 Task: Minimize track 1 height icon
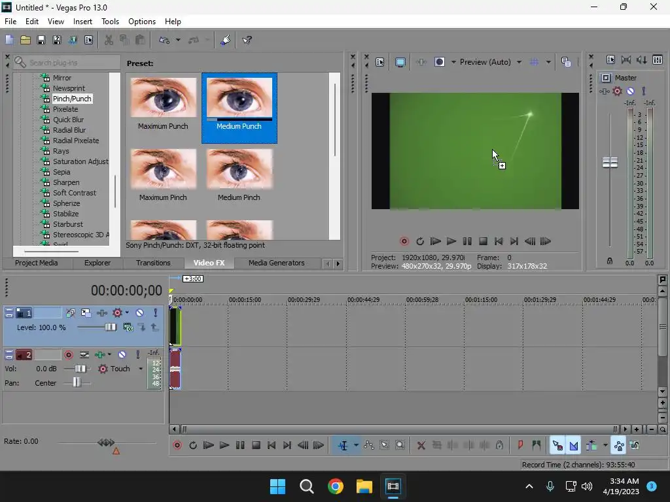tap(9, 313)
